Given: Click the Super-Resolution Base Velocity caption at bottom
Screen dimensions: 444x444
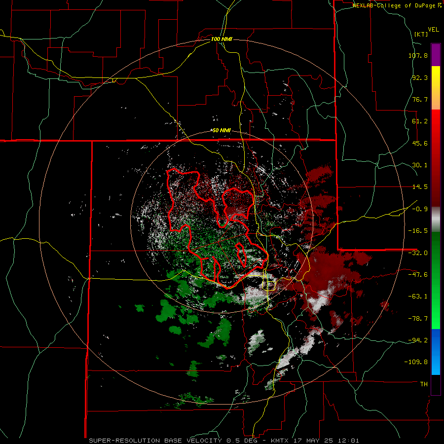Looking at the screenshot, I should click(x=223, y=441).
